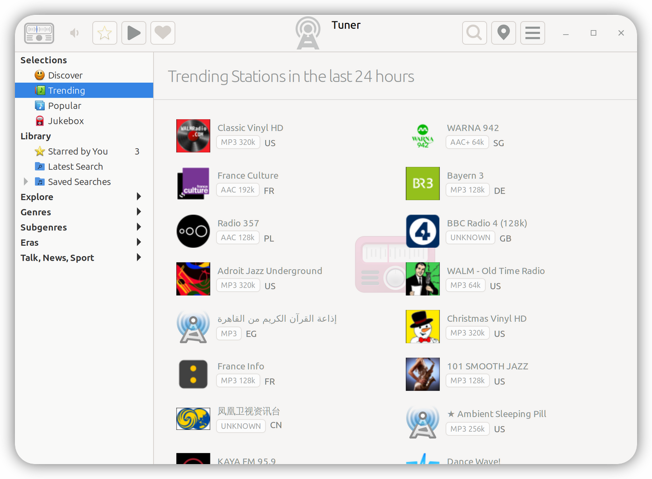Screen dimensions: 652x479
Task: Expand the Genres section arrow
Action: point(139,212)
